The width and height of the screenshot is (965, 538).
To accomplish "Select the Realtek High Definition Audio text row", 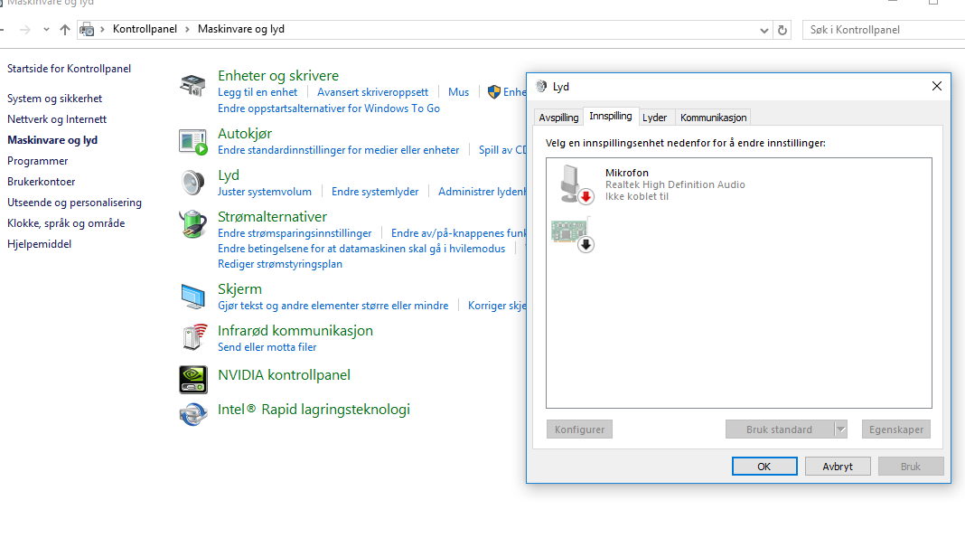I will pyautogui.click(x=675, y=184).
